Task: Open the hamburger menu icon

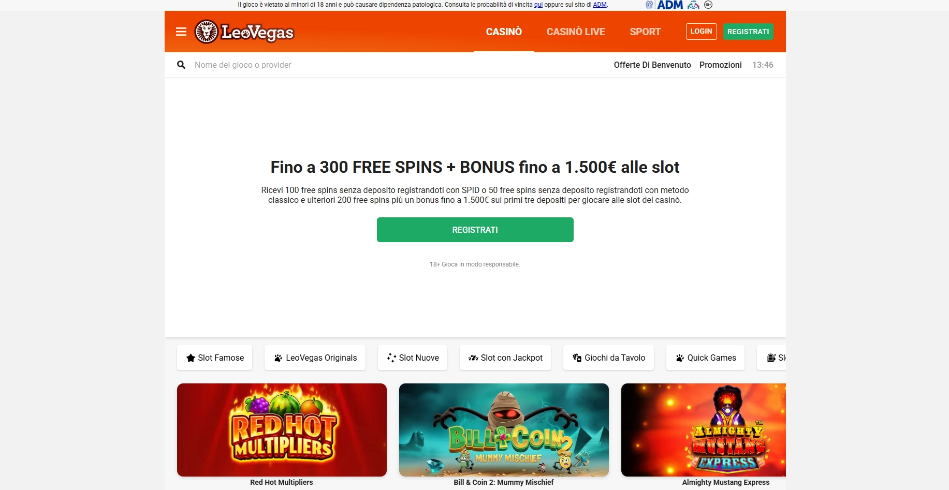Action: point(181,32)
